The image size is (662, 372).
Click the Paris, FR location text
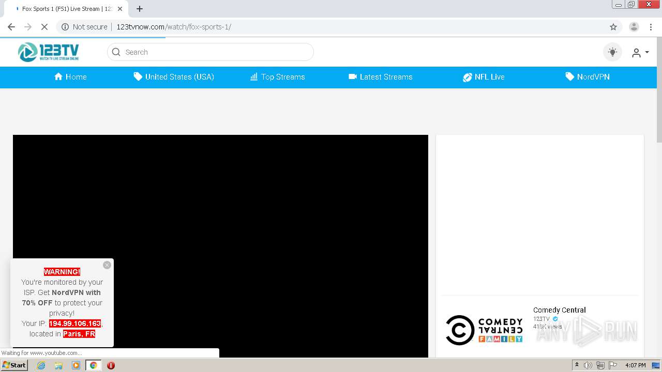coord(79,334)
